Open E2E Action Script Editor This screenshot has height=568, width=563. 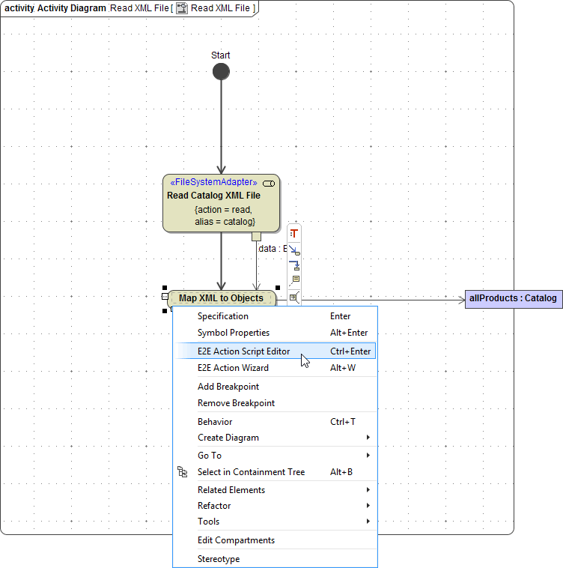pos(243,351)
